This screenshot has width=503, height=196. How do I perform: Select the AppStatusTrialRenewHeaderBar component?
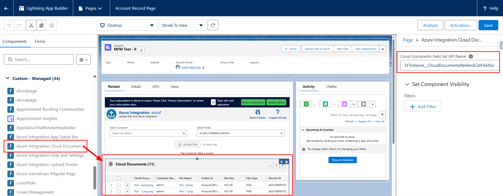(x=46, y=128)
